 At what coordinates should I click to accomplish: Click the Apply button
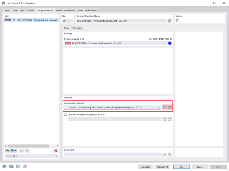(218, 167)
